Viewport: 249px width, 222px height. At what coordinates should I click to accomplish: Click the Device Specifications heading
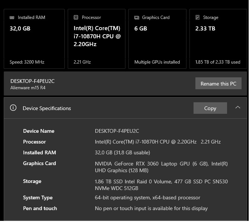(x=47, y=108)
